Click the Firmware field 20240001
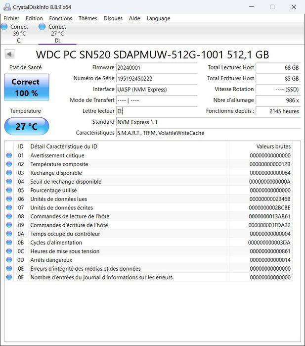Image resolution: width=305 pixels, height=346 pixels. coord(157,67)
